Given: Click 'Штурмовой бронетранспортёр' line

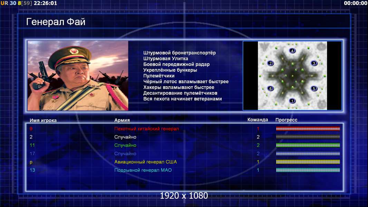Looking at the screenshot, I should pyautogui.click(x=180, y=53).
